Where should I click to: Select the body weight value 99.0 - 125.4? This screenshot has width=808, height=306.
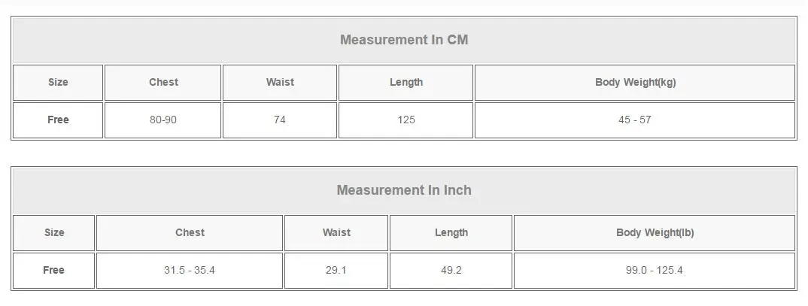[x=655, y=270]
